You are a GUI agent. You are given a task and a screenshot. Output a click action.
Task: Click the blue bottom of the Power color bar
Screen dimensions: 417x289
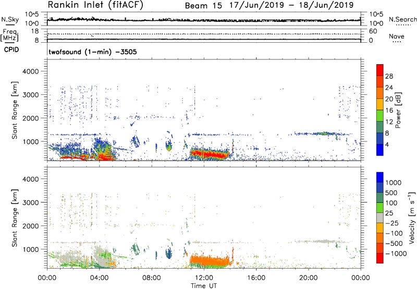pyautogui.click(x=380, y=150)
